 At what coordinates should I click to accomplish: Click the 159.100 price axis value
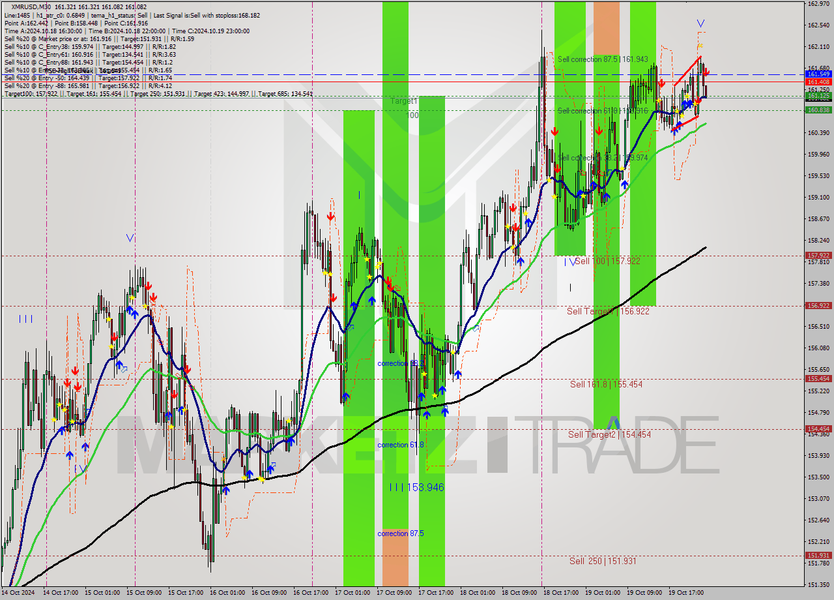[x=818, y=197]
